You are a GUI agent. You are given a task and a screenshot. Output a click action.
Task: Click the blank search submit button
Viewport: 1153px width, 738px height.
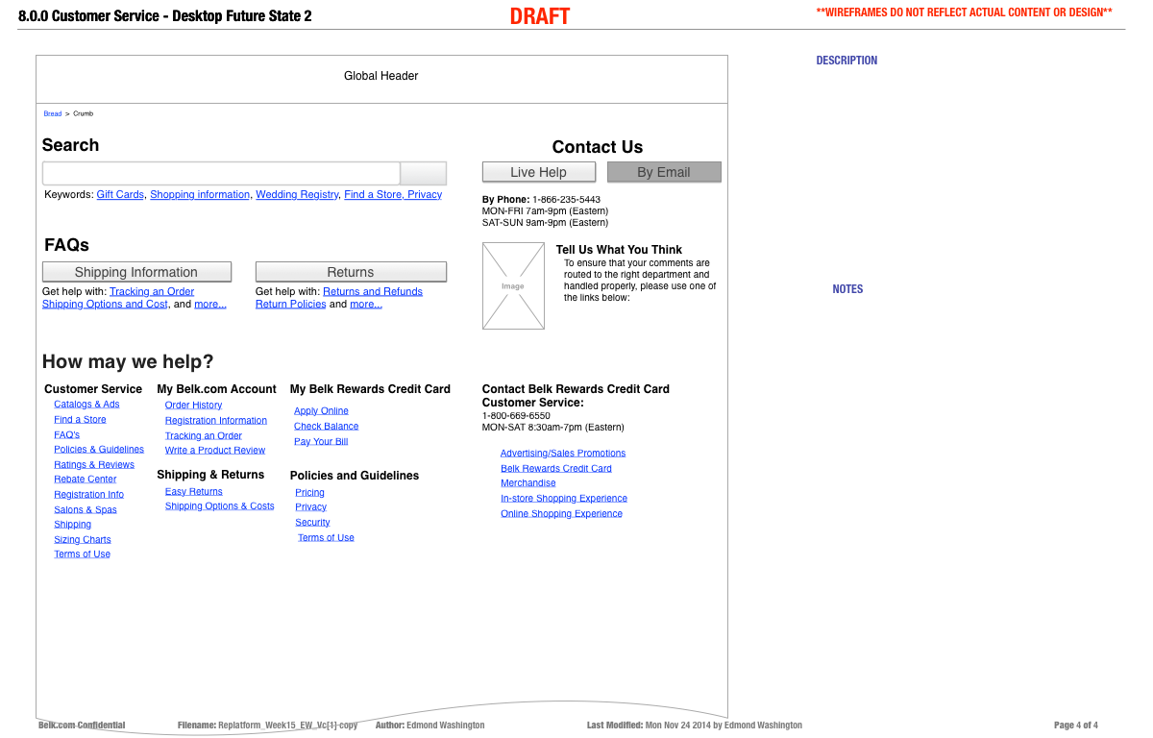pos(424,174)
